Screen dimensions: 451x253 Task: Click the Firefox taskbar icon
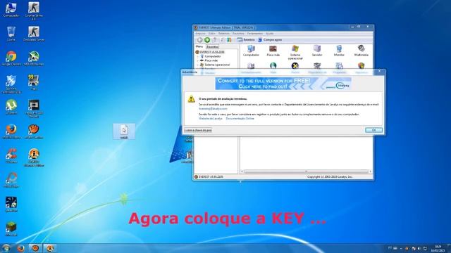[20, 248]
